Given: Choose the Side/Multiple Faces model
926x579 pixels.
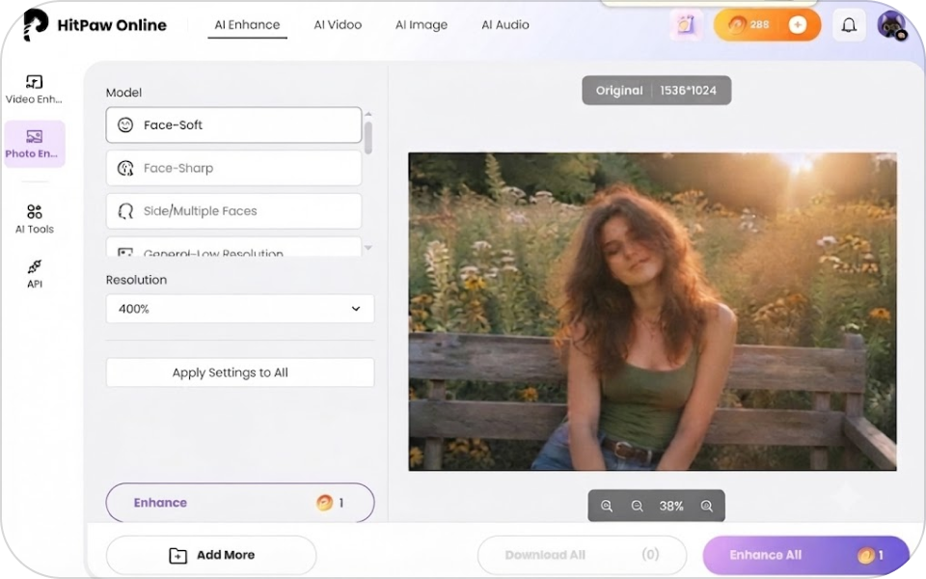Looking at the screenshot, I should [x=233, y=211].
